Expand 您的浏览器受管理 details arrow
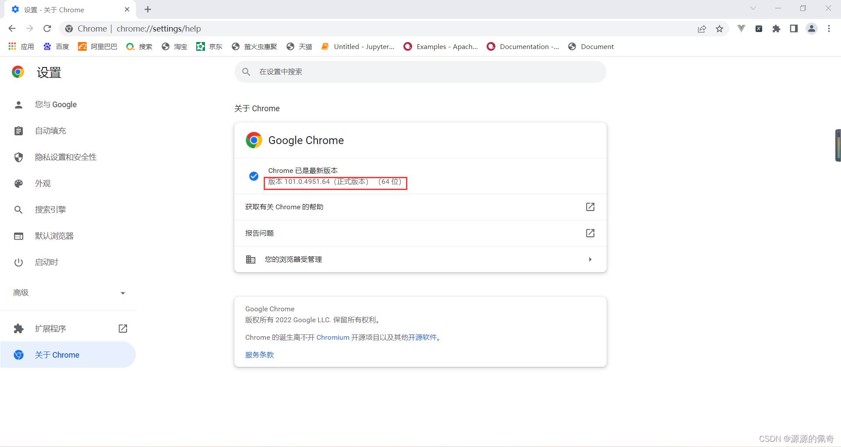The height and width of the screenshot is (447, 841). (x=590, y=259)
